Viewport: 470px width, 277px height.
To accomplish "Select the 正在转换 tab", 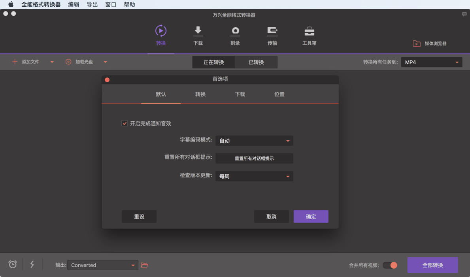I will pyautogui.click(x=214, y=62).
